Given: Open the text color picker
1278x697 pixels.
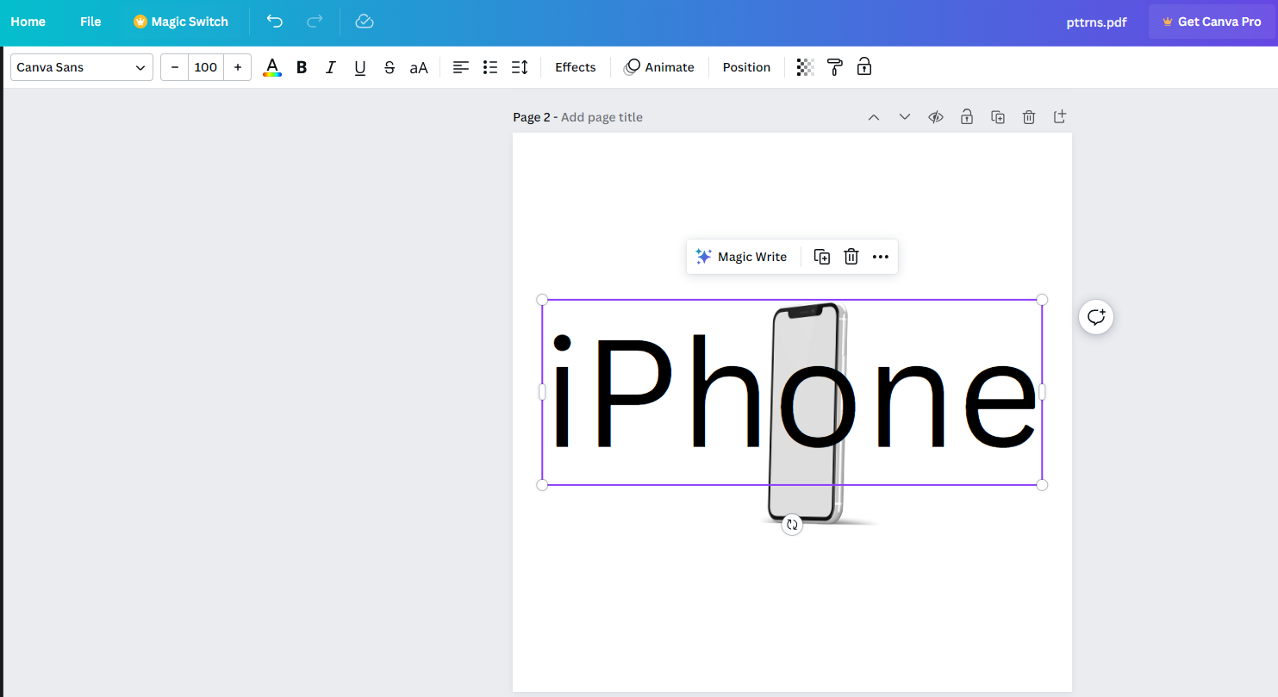Looking at the screenshot, I should [272, 67].
